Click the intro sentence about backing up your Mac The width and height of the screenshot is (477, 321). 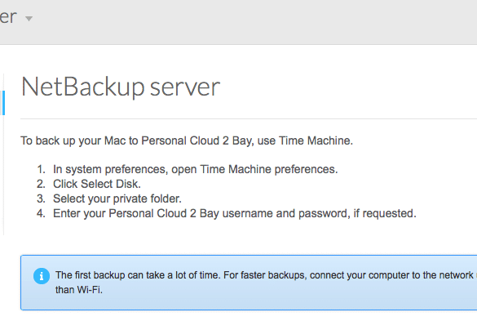click(187, 140)
